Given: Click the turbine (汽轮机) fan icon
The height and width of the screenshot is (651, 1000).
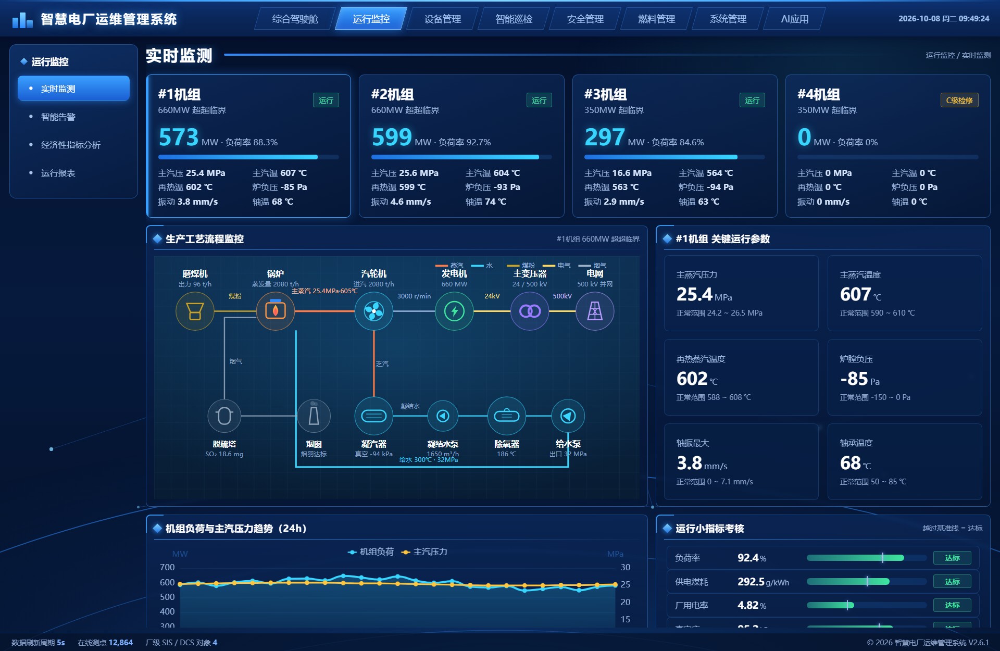Looking at the screenshot, I should pyautogui.click(x=373, y=311).
